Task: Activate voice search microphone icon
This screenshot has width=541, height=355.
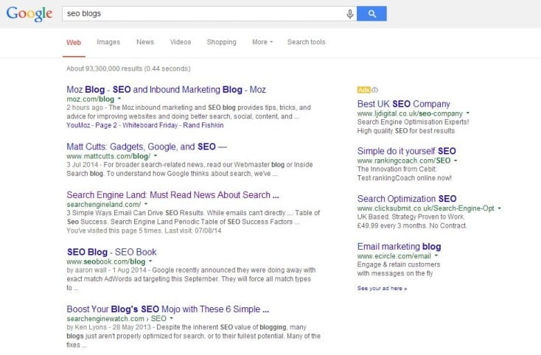Action: pos(349,14)
